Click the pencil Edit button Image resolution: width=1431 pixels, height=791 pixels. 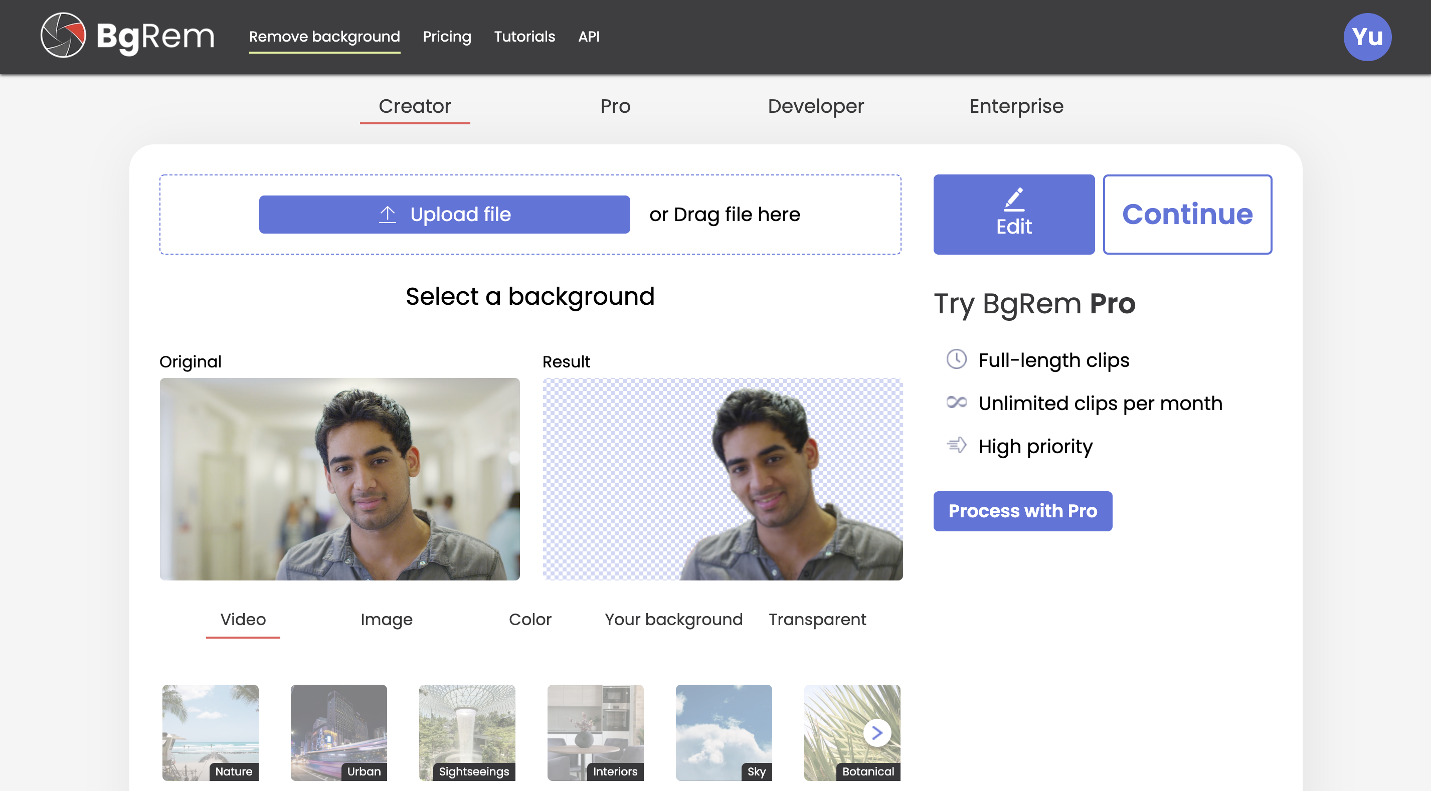pos(1013,215)
